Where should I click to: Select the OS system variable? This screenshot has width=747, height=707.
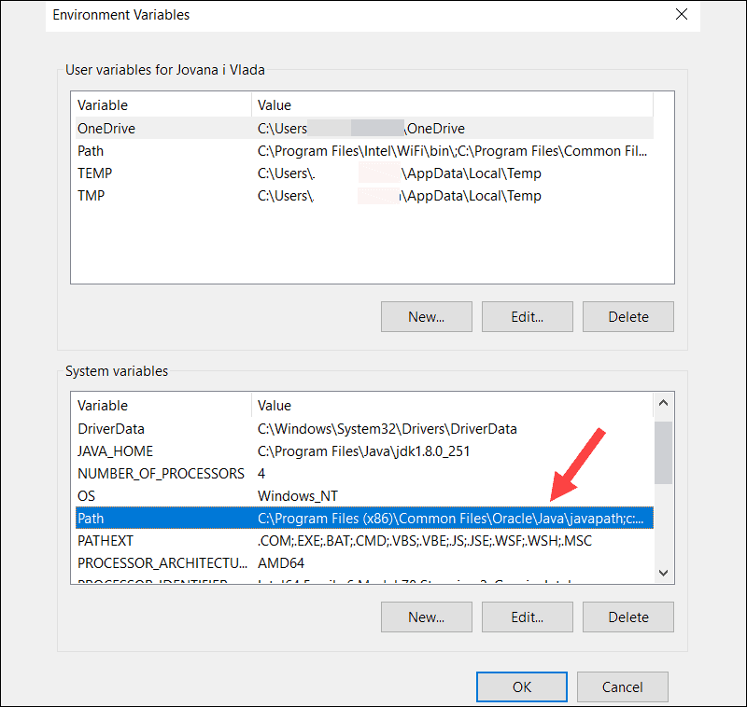364,496
